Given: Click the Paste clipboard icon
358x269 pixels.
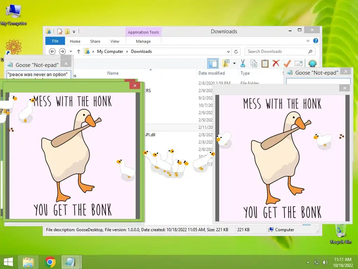Looking at the screenshot, I should click(x=265, y=63).
